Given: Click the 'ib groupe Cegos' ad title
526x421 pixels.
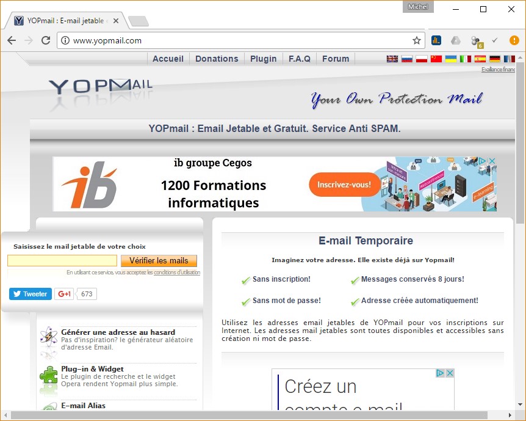Looking at the screenshot, I should pyautogui.click(x=213, y=163).
